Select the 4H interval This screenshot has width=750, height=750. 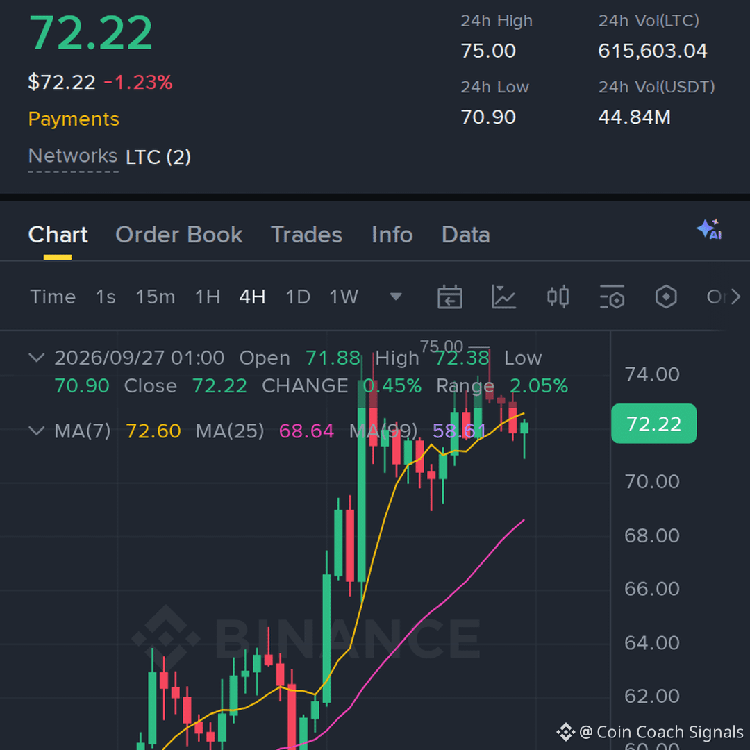(252, 297)
